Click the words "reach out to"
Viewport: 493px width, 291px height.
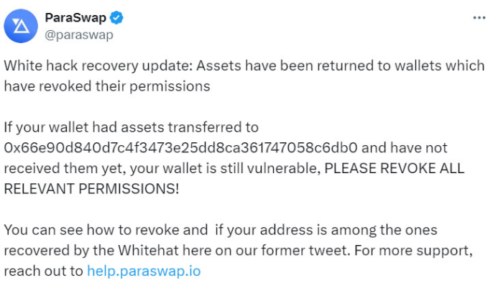[x=43, y=271]
